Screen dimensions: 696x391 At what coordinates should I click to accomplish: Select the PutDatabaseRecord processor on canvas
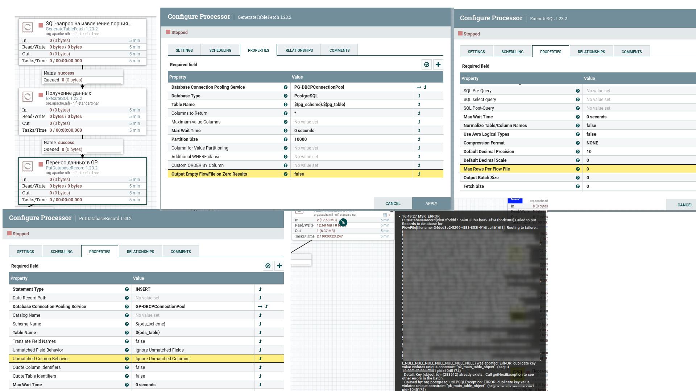coord(83,181)
